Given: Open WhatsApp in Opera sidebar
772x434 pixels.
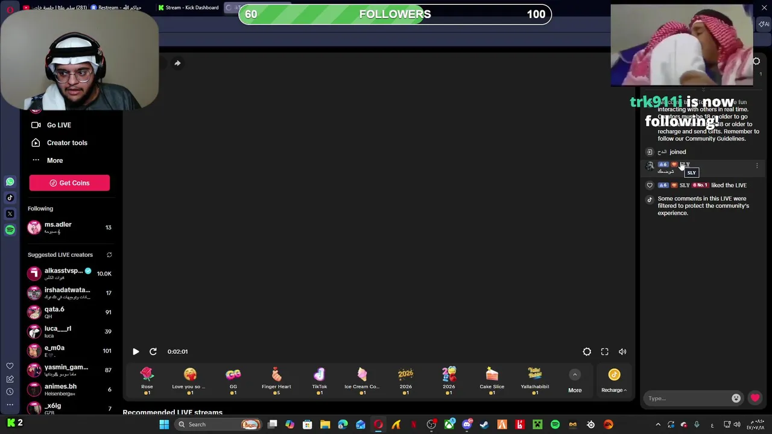Looking at the screenshot, I should click(10, 181).
